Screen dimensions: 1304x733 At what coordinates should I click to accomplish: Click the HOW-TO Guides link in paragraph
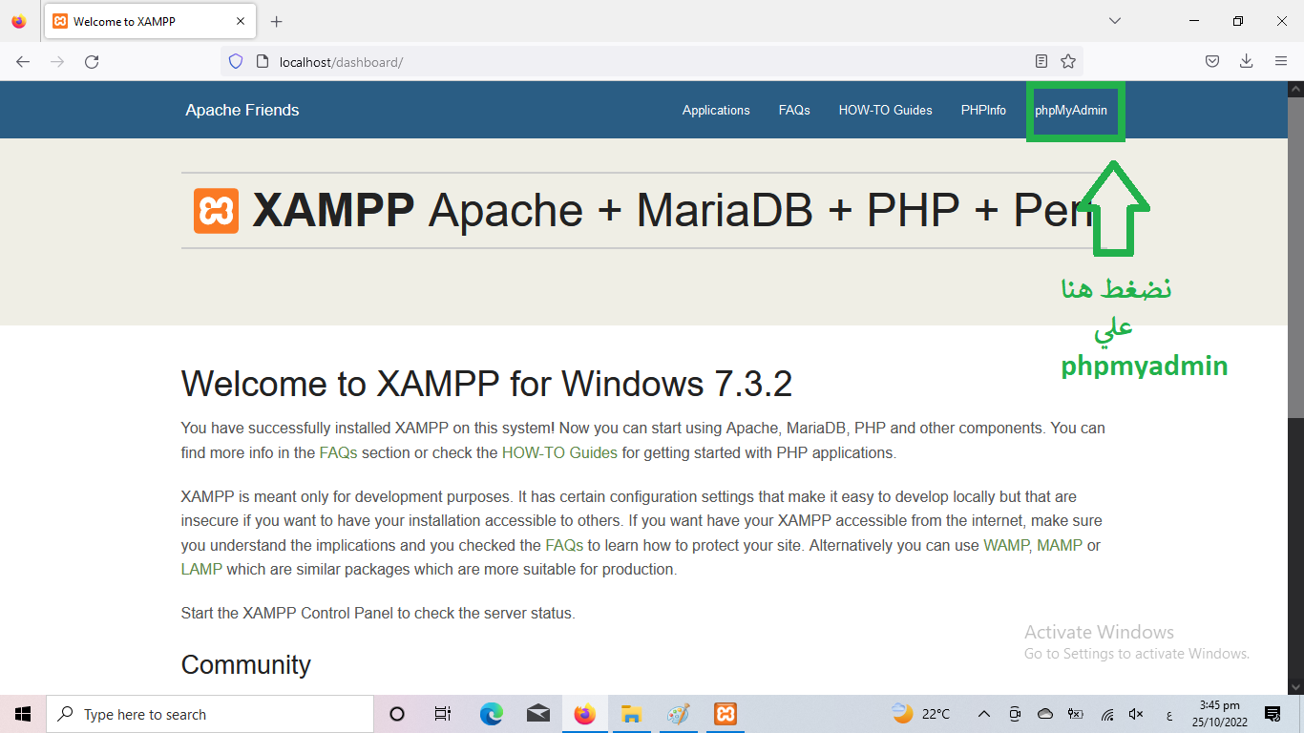point(559,453)
